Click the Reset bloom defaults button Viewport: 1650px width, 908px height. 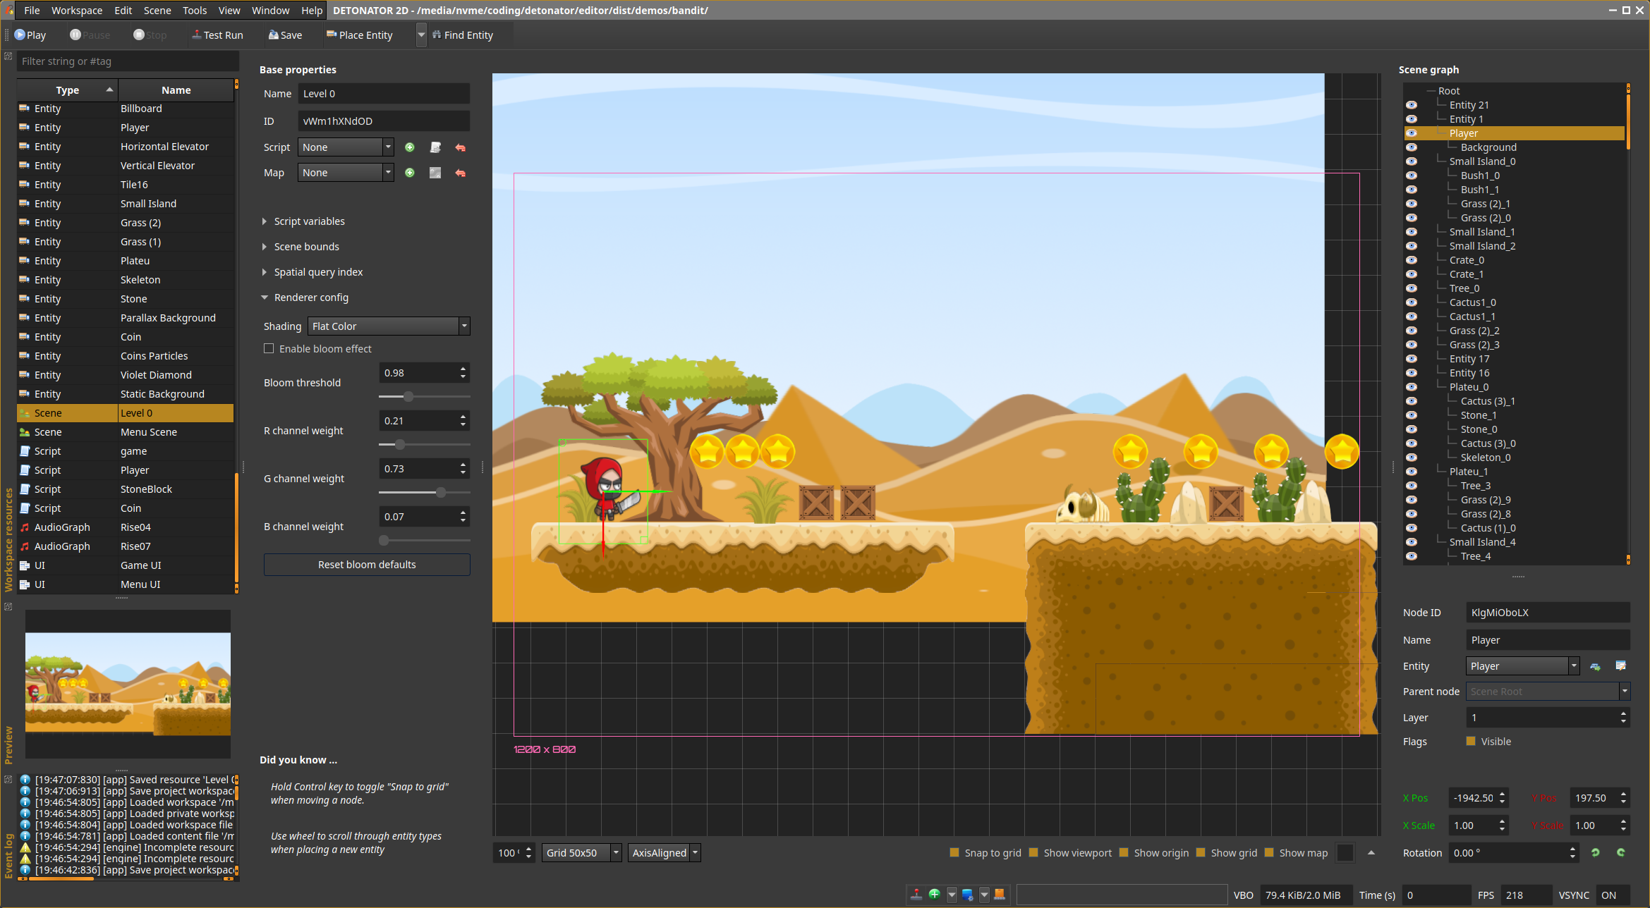click(x=367, y=565)
